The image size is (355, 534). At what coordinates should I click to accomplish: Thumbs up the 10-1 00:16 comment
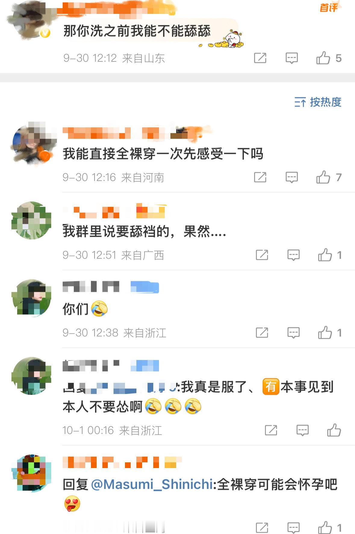click(334, 430)
